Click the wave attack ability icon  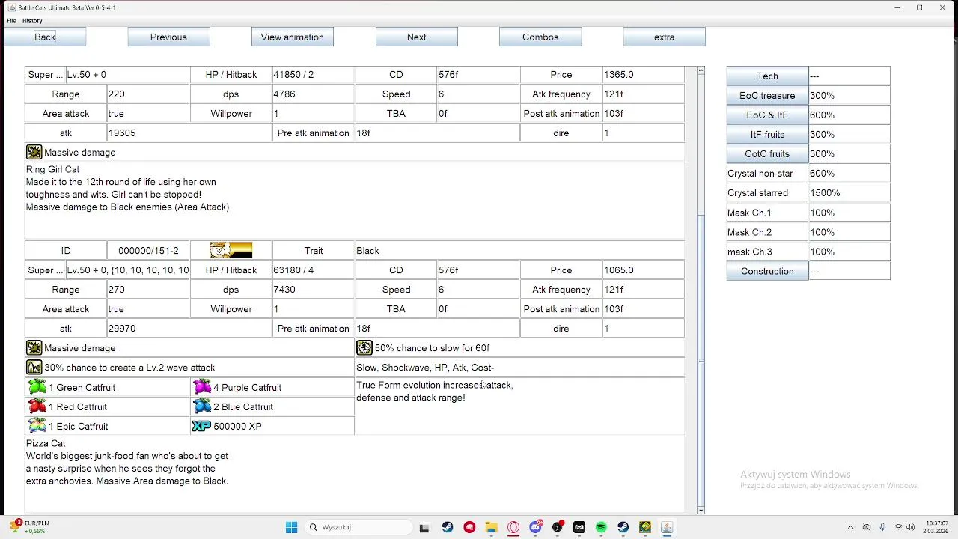pos(34,368)
